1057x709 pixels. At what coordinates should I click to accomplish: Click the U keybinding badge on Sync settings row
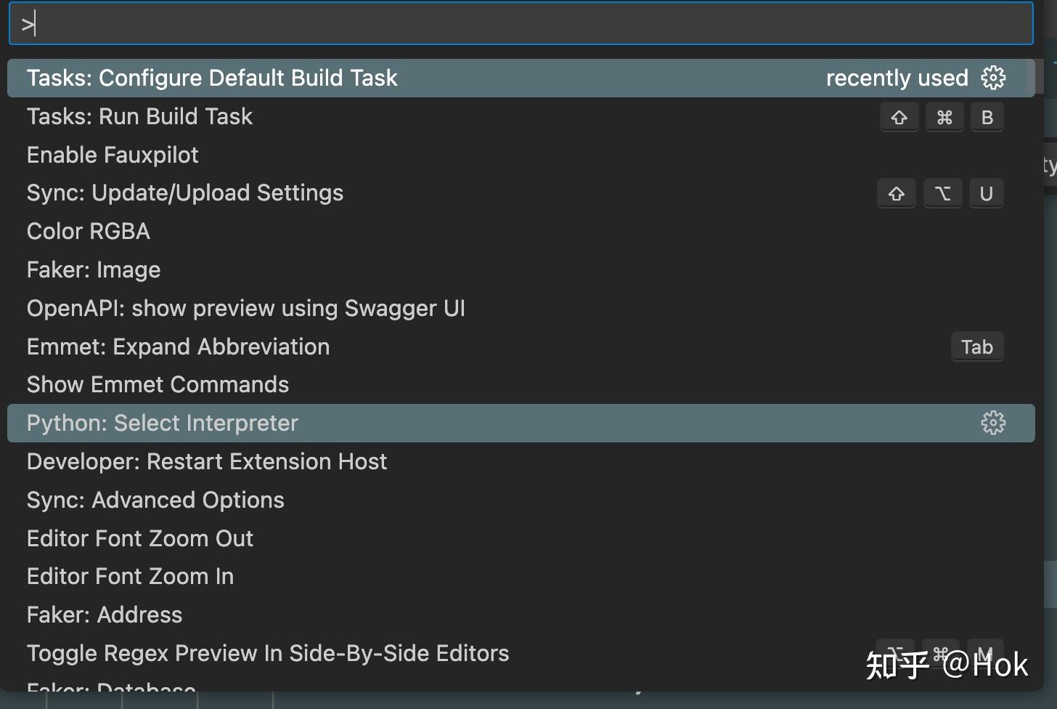[986, 193]
